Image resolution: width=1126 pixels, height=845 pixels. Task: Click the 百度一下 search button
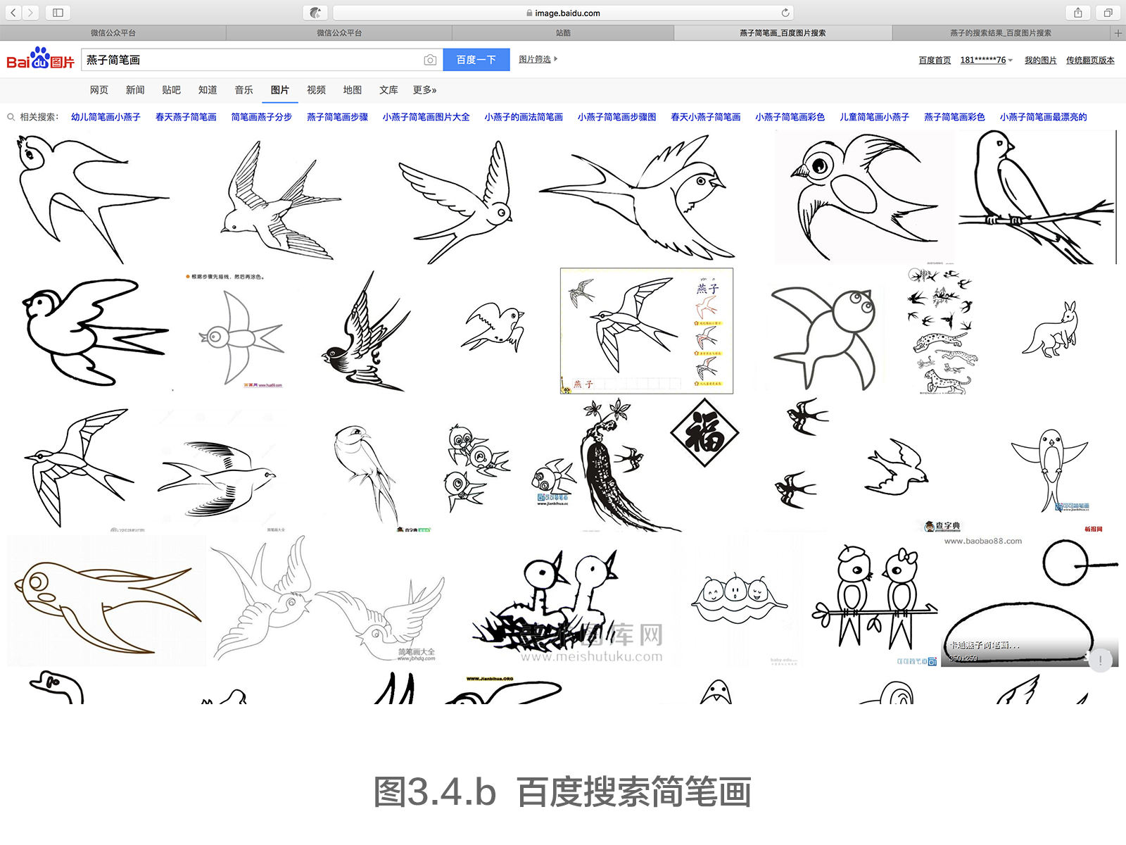click(x=476, y=60)
